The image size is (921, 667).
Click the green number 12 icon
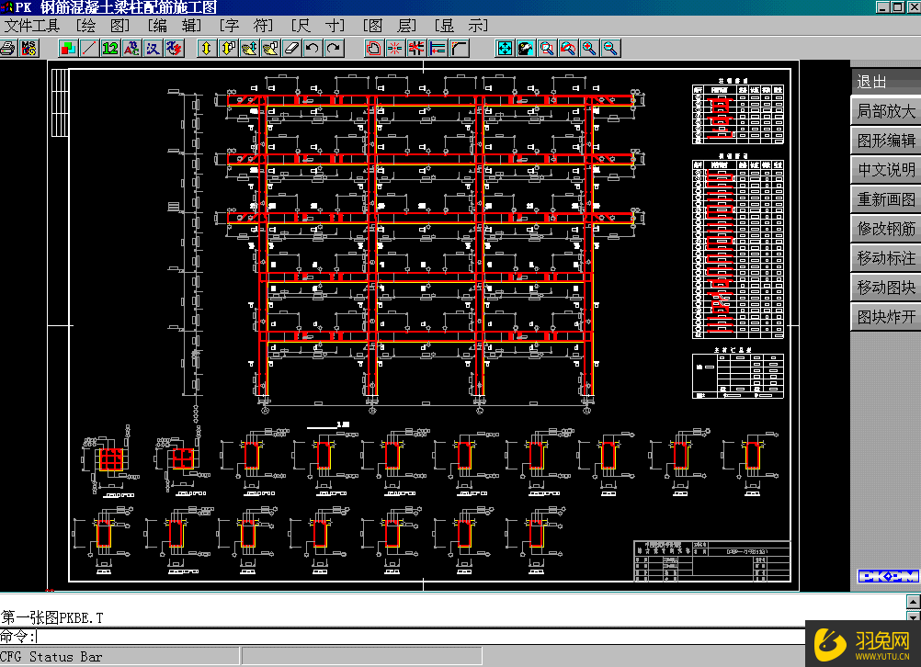coord(110,48)
